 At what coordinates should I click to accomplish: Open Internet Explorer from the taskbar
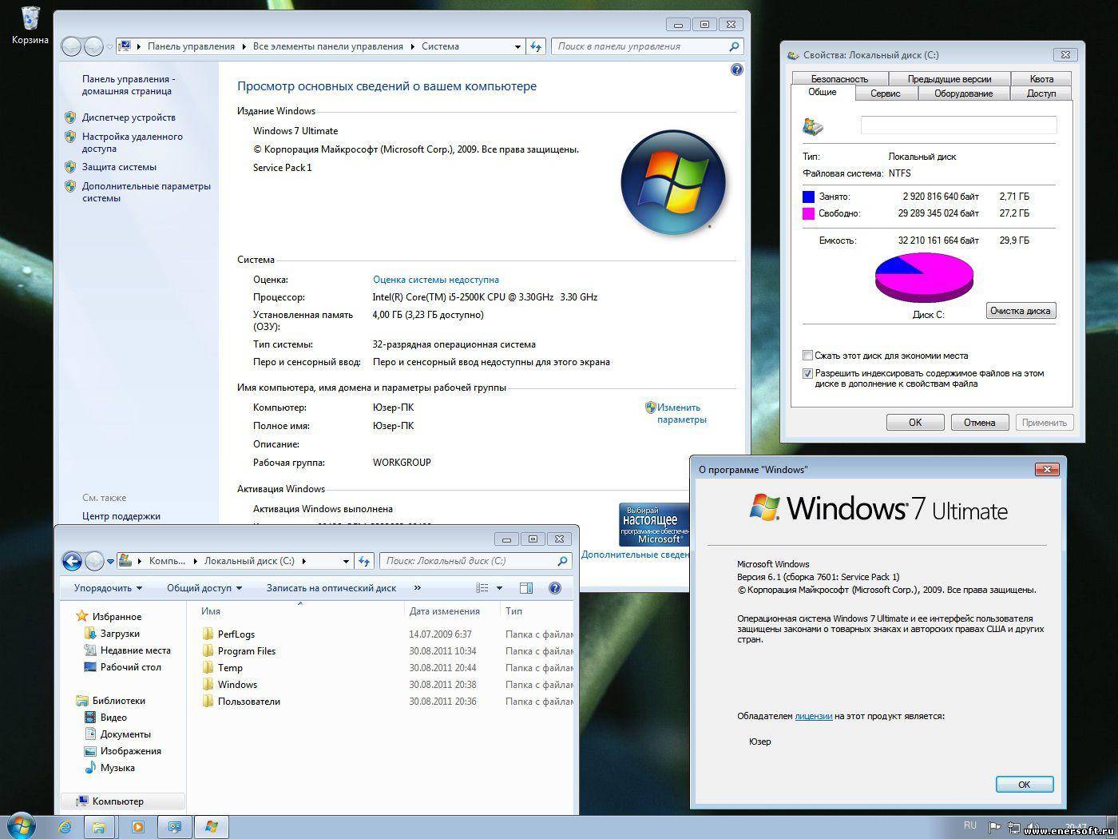pyautogui.click(x=65, y=827)
